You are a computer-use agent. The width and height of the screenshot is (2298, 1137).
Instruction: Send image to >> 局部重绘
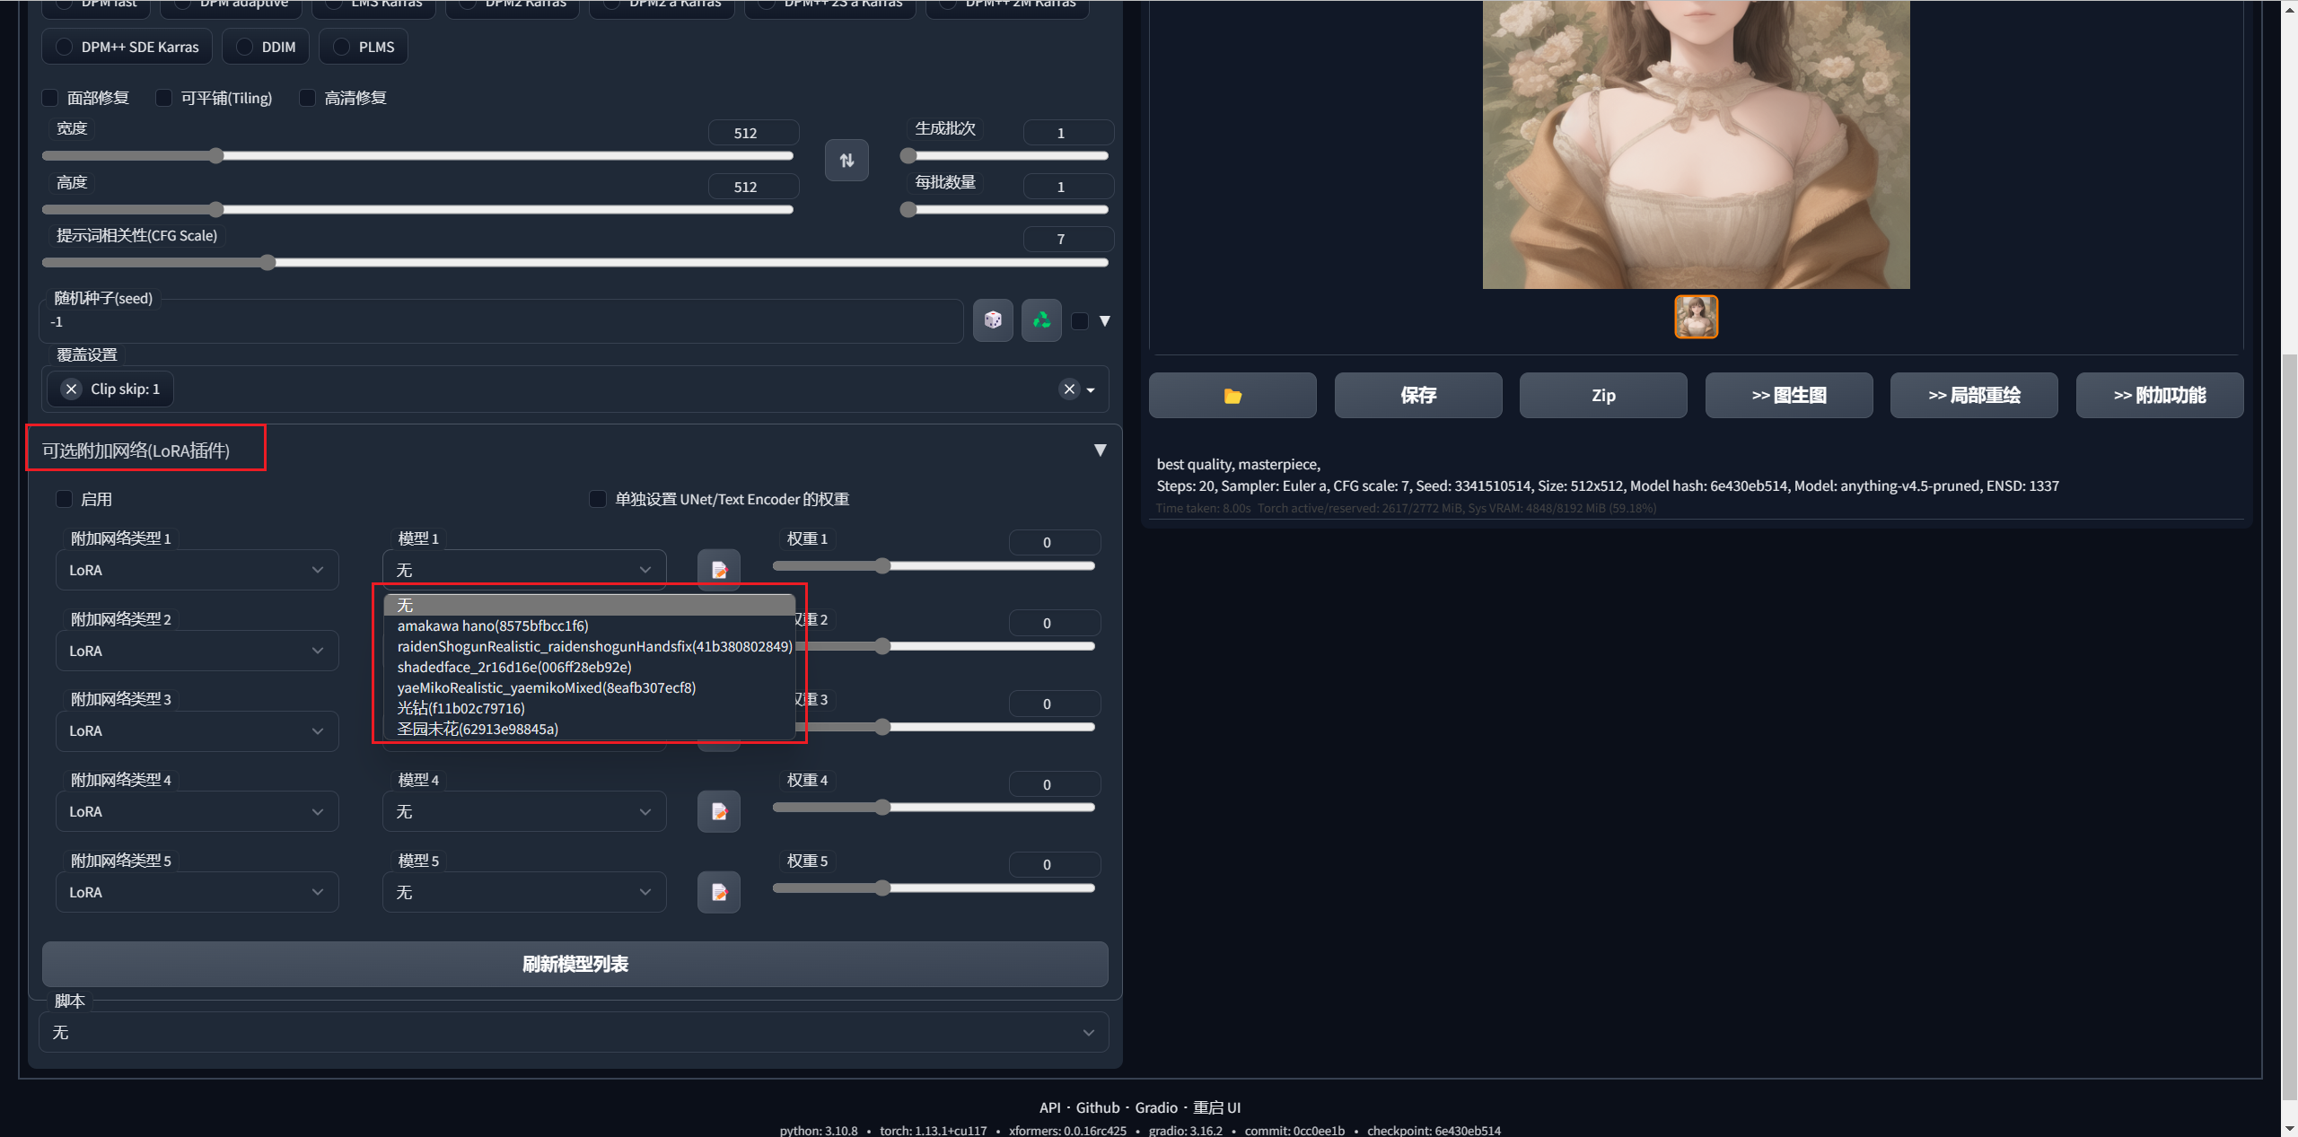point(1974,396)
